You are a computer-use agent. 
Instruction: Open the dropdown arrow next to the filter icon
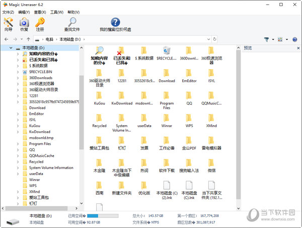[273, 39]
